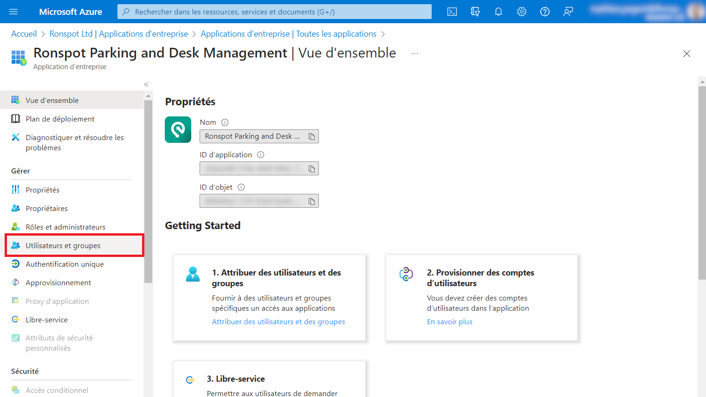Click the Attribuer des utilisateurs et des groupes link
Screen dimensions: 706x397
coord(279,321)
